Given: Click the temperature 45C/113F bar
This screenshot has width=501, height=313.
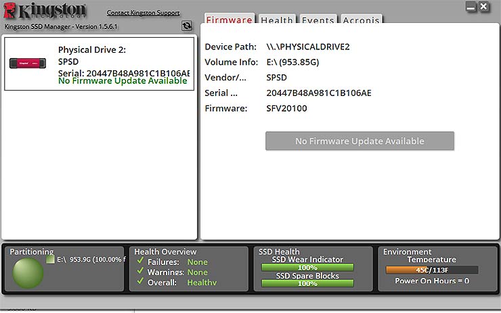Looking at the screenshot, I should click(432, 270).
